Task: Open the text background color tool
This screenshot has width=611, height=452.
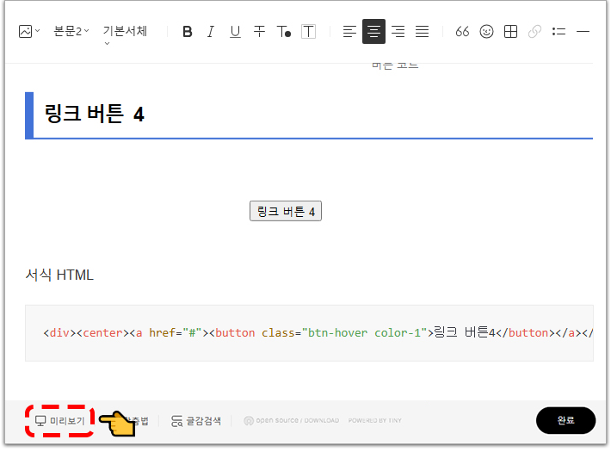Action: pos(308,32)
